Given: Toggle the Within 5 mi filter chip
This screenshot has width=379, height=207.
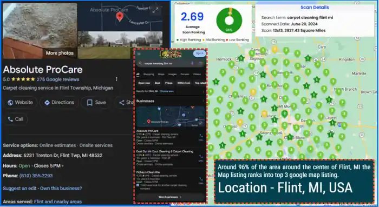Looking at the screenshot, I should pyautogui.click(x=184, y=83).
